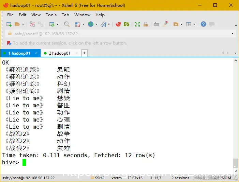
Task: Click the globe encoding icon
Action: (91, 24)
